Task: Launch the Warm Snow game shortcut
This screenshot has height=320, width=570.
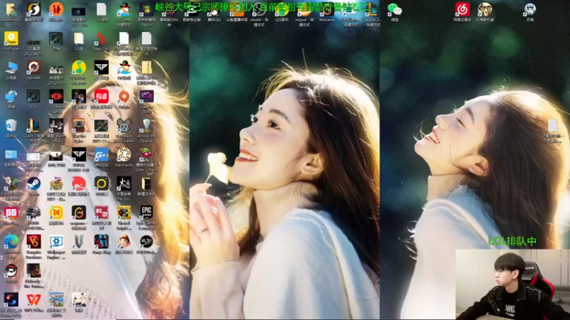Action: pyautogui.click(x=56, y=126)
